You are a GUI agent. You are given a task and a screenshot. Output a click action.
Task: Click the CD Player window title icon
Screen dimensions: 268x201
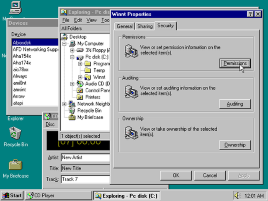47,116
